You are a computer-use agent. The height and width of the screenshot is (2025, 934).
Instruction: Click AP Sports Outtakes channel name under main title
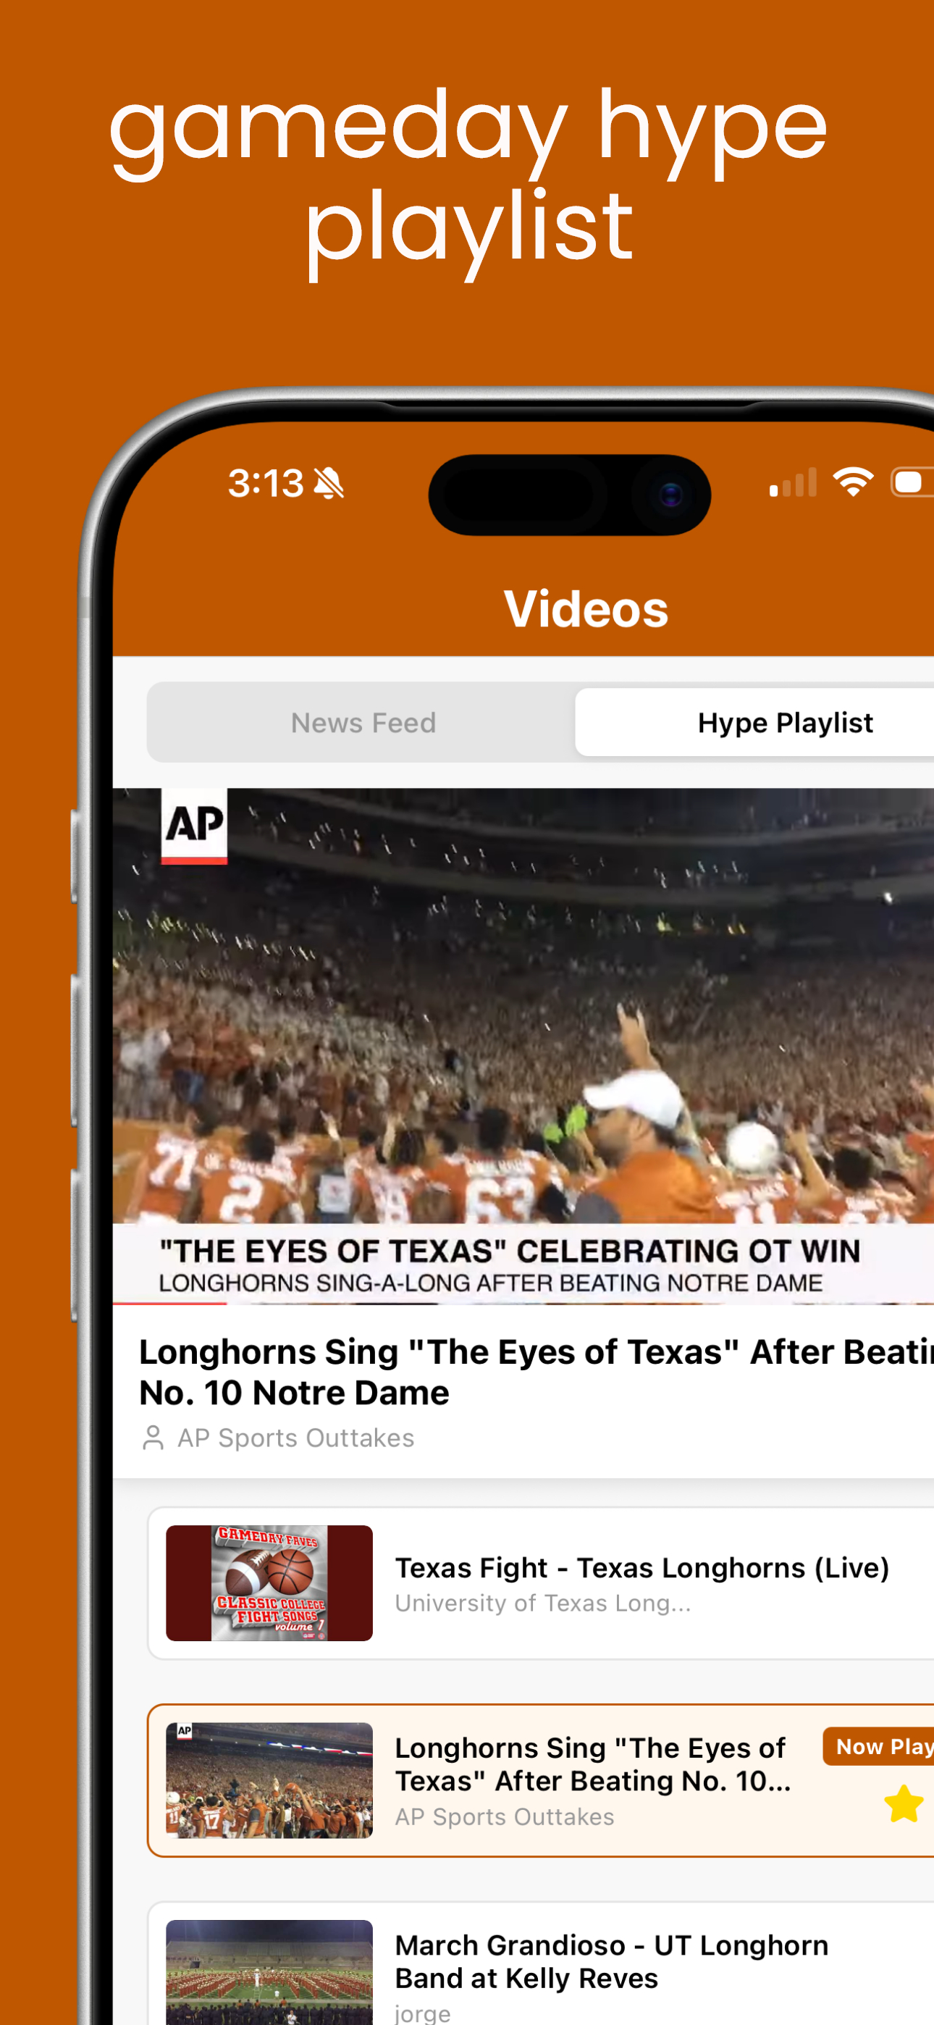[295, 1438]
